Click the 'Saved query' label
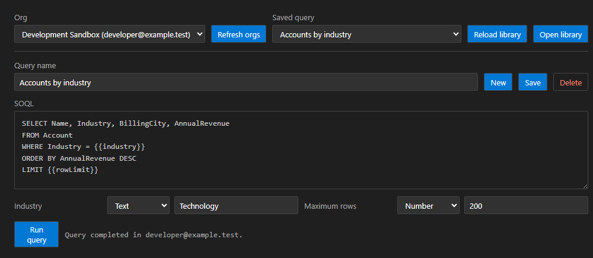The height and width of the screenshot is (258, 593). click(293, 17)
